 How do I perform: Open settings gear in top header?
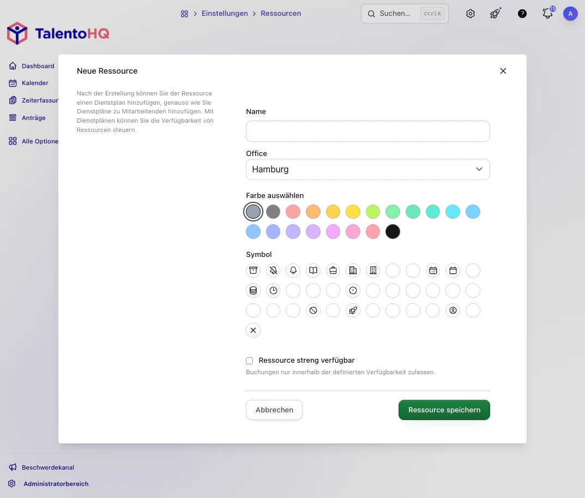click(x=471, y=14)
